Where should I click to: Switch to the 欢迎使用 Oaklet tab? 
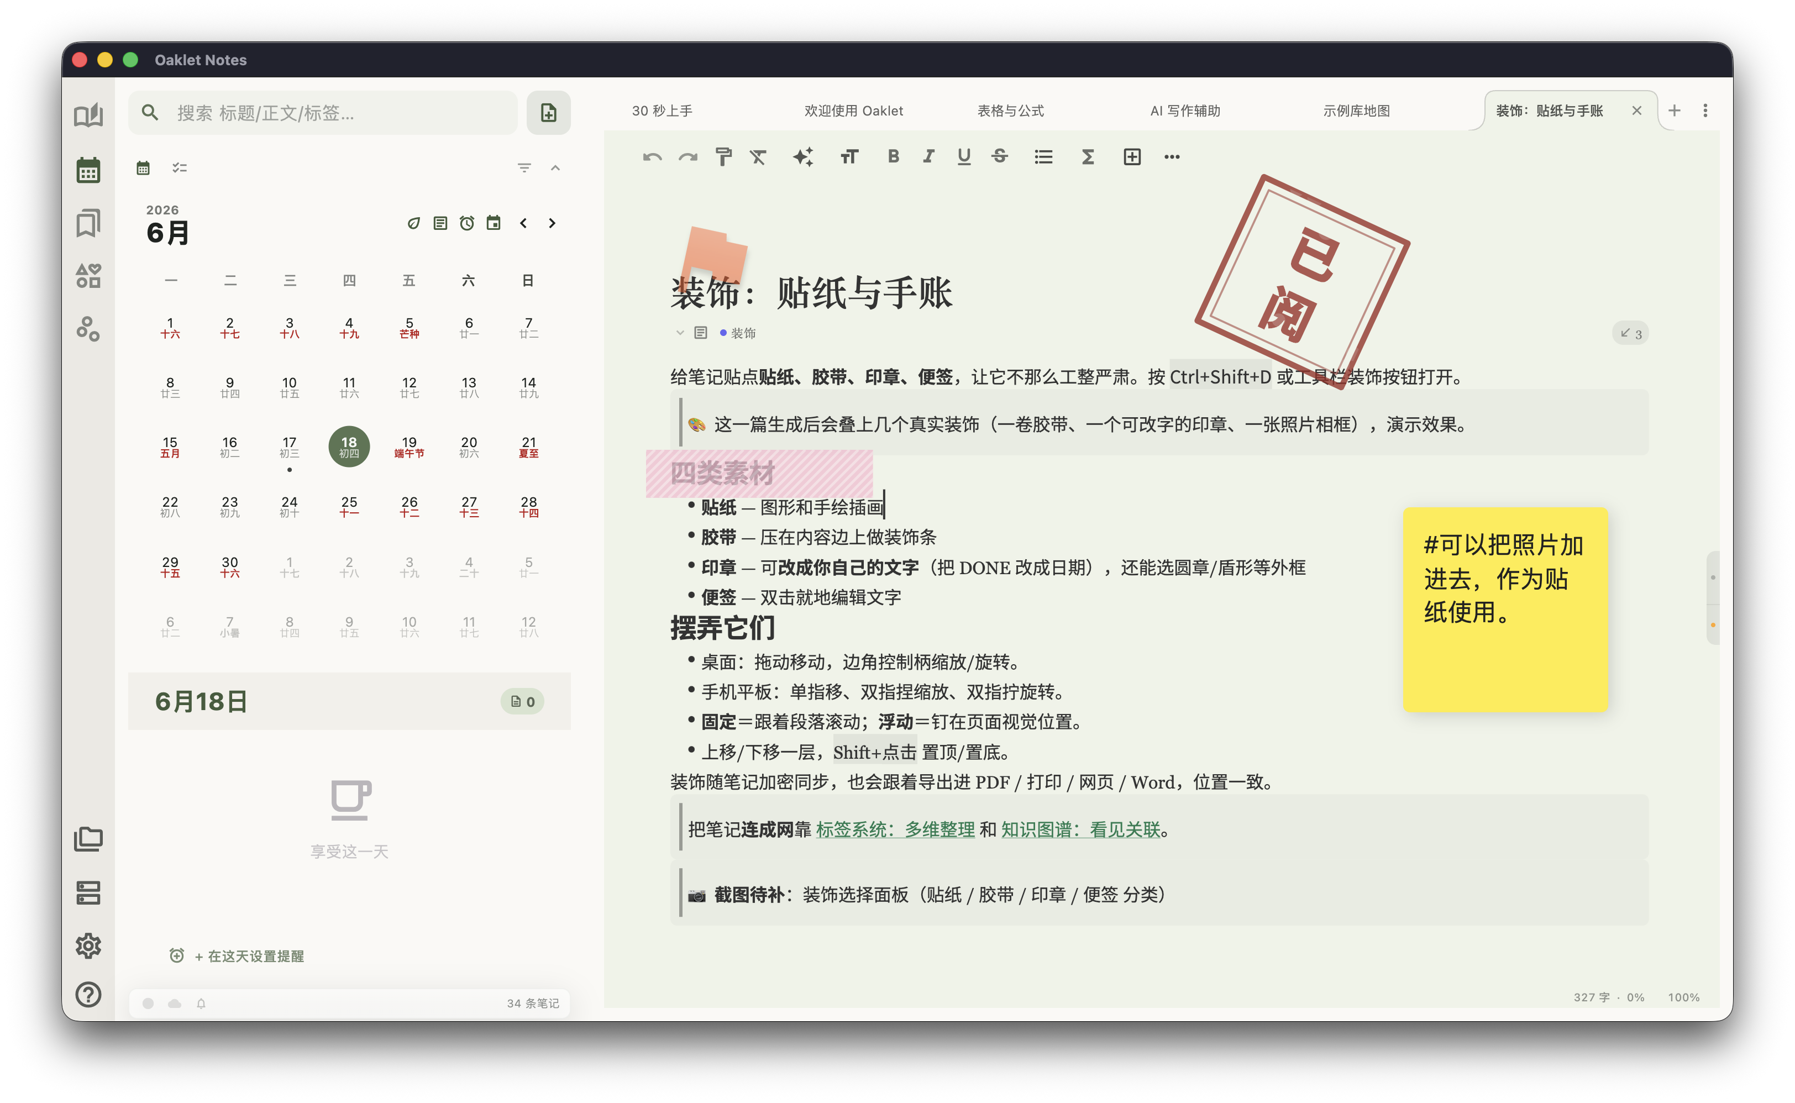(853, 111)
